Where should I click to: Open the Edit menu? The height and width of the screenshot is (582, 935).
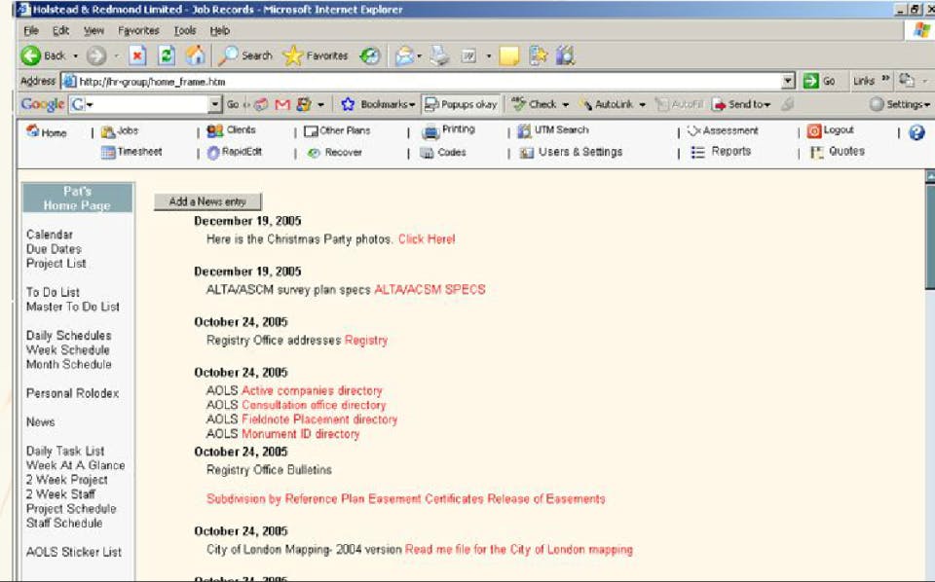pos(60,30)
